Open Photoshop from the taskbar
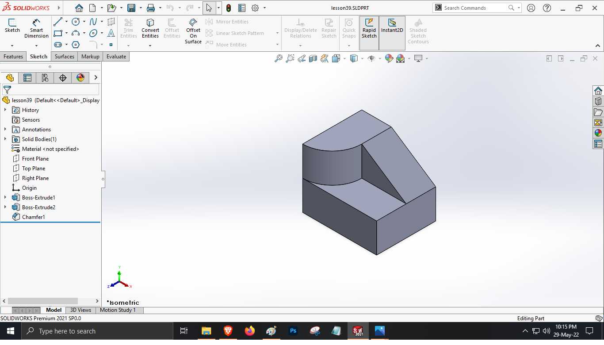This screenshot has width=604, height=345. click(293, 331)
